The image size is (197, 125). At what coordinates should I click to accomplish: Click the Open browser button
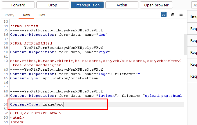pyautogui.click(x=156, y=5)
